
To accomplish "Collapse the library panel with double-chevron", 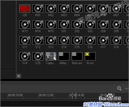I will click(19, 76).
